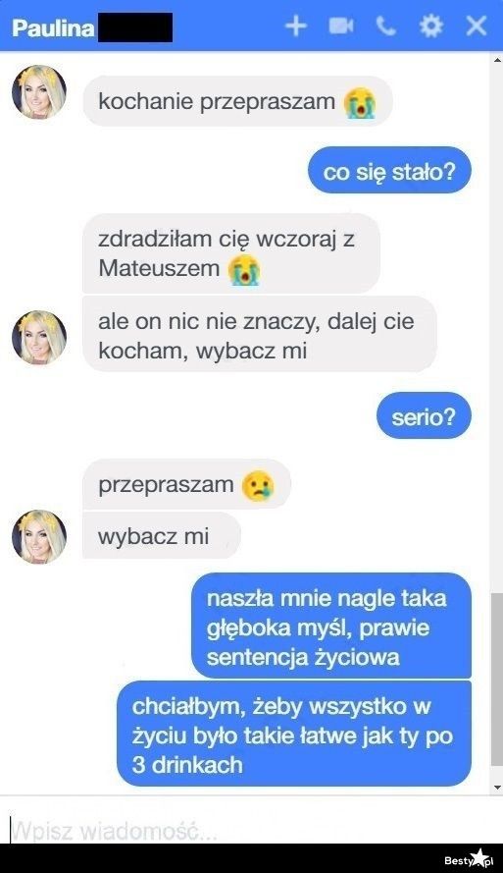Image resolution: width=503 pixels, height=873 pixels.
Task: Click the crying emoji after 'kochanie przepraszam'
Action: pyautogui.click(x=360, y=103)
